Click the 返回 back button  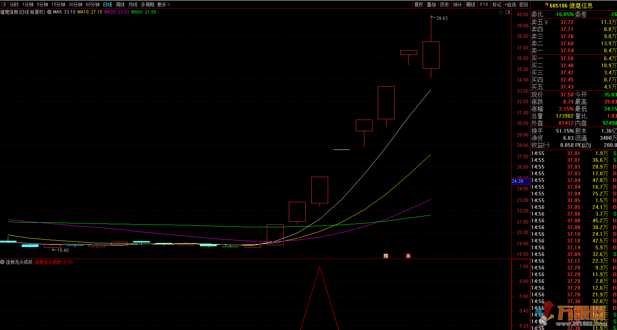point(524,4)
